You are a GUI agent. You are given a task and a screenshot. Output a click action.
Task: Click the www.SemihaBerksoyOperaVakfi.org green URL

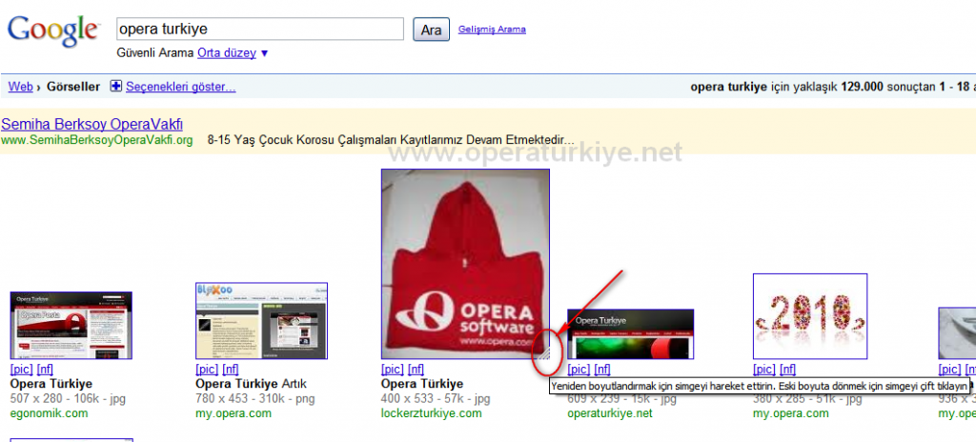pos(97,140)
